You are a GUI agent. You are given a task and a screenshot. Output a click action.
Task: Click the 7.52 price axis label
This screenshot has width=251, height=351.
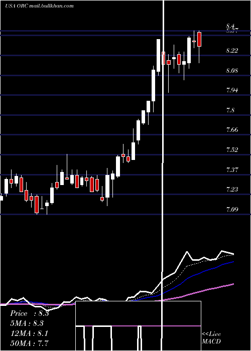[x=232, y=150]
